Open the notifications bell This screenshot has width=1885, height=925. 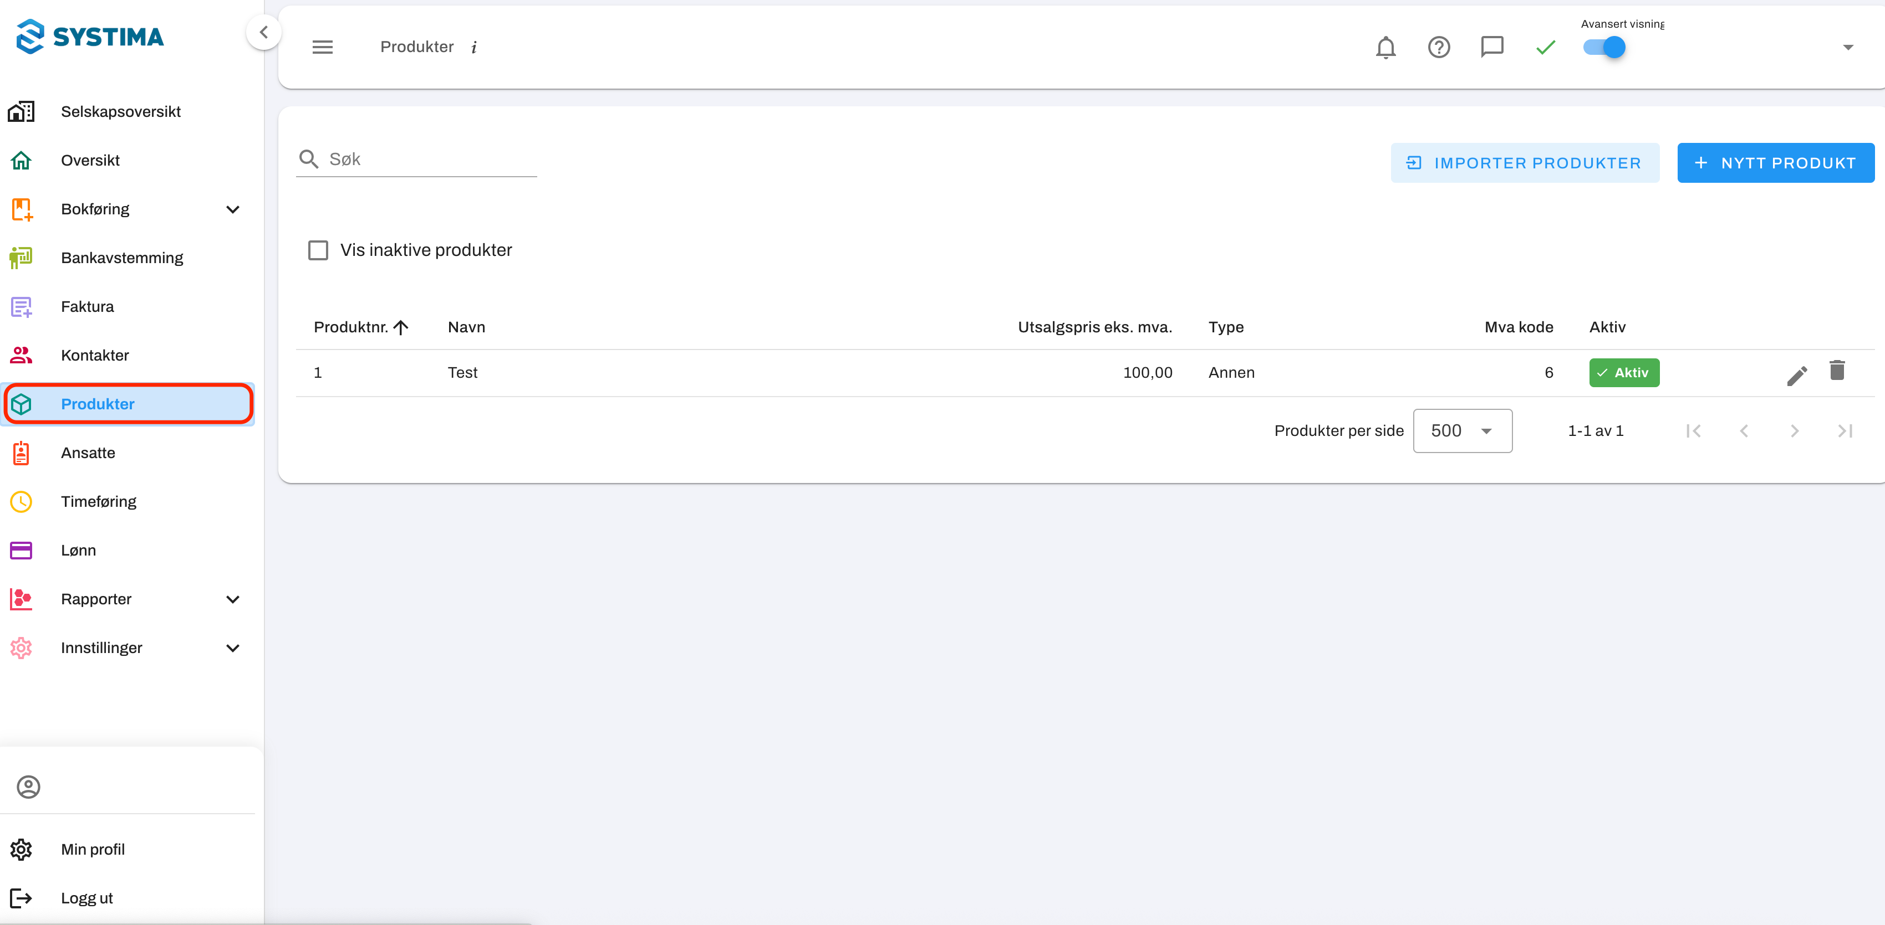1385,48
